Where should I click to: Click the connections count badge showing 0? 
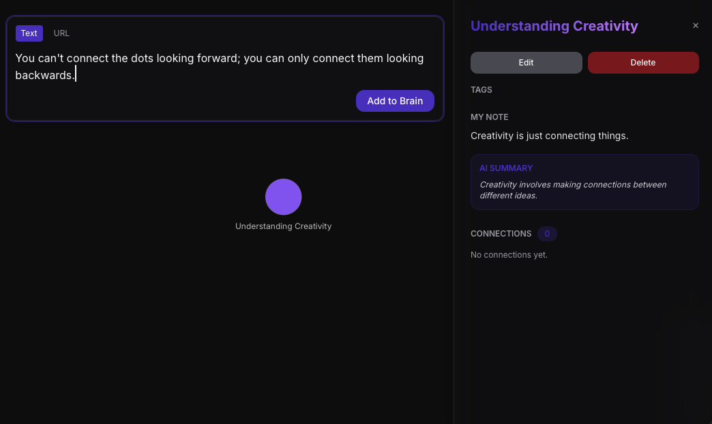pos(547,234)
